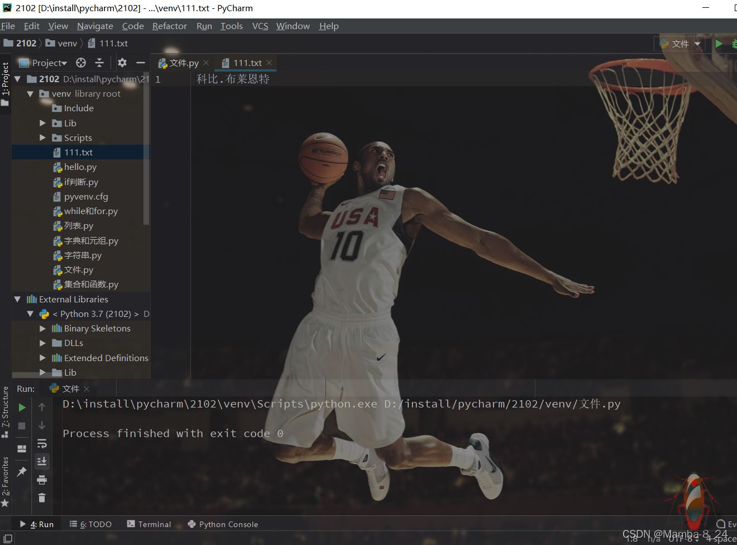The width and height of the screenshot is (737, 545).
Task: Collapse External Libraries node
Action: pyautogui.click(x=18, y=300)
